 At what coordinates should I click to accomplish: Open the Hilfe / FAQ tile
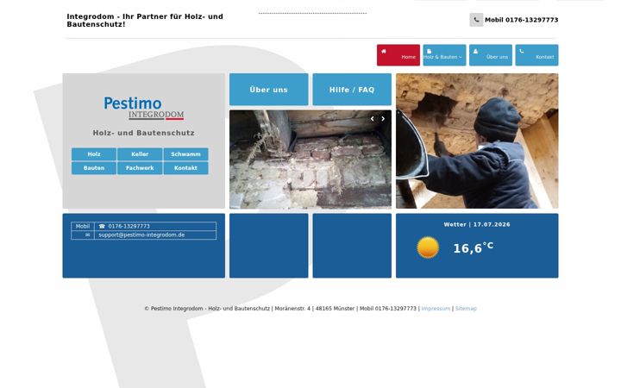point(352,90)
